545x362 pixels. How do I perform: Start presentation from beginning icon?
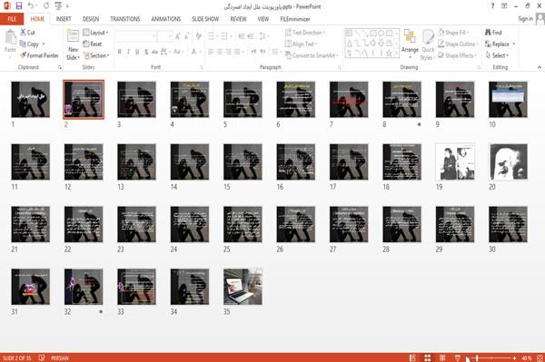coord(58,6)
